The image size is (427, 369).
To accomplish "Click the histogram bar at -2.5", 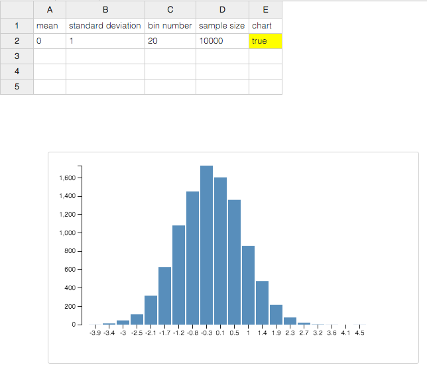I will (x=137, y=319).
